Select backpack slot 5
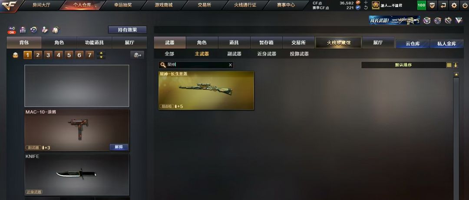 69,55
